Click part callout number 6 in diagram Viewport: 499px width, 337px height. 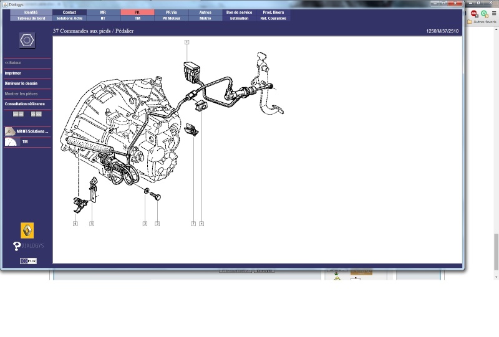tap(75, 224)
